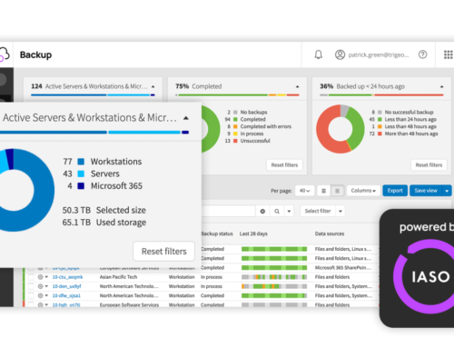
Task: Click into the search input field
Action: point(229,211)
